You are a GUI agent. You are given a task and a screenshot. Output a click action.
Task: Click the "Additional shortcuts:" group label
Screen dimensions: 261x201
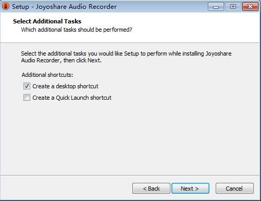(x=47, y=75)
